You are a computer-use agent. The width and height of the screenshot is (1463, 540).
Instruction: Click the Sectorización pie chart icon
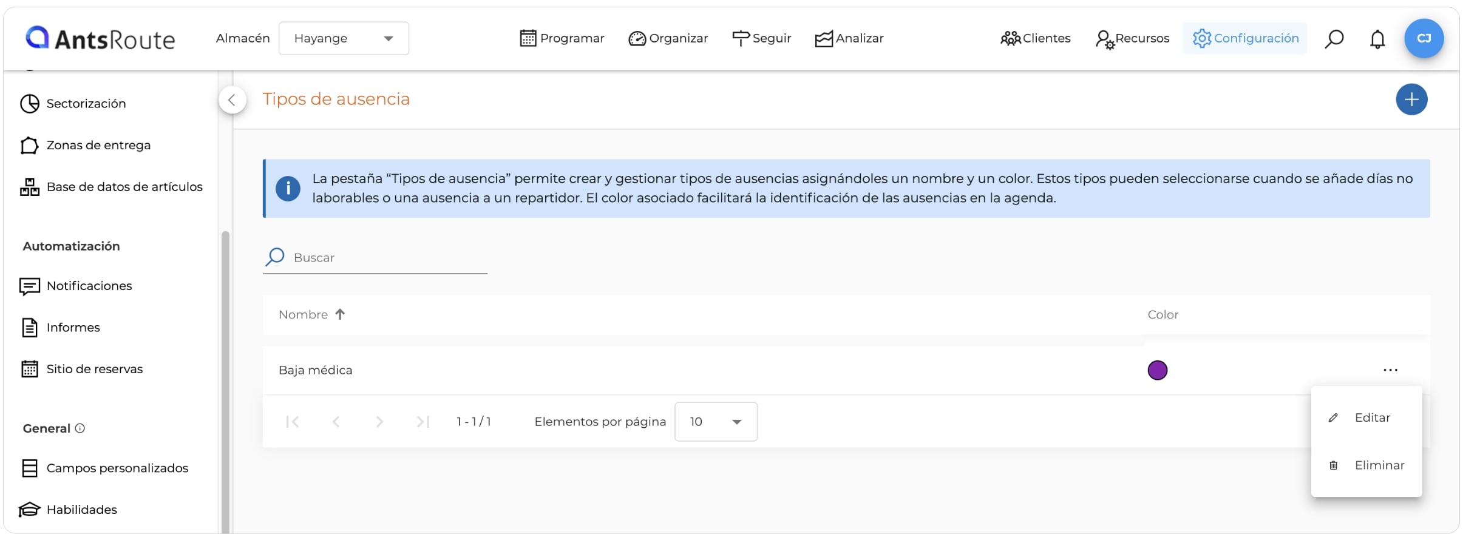tap(29, 104)
